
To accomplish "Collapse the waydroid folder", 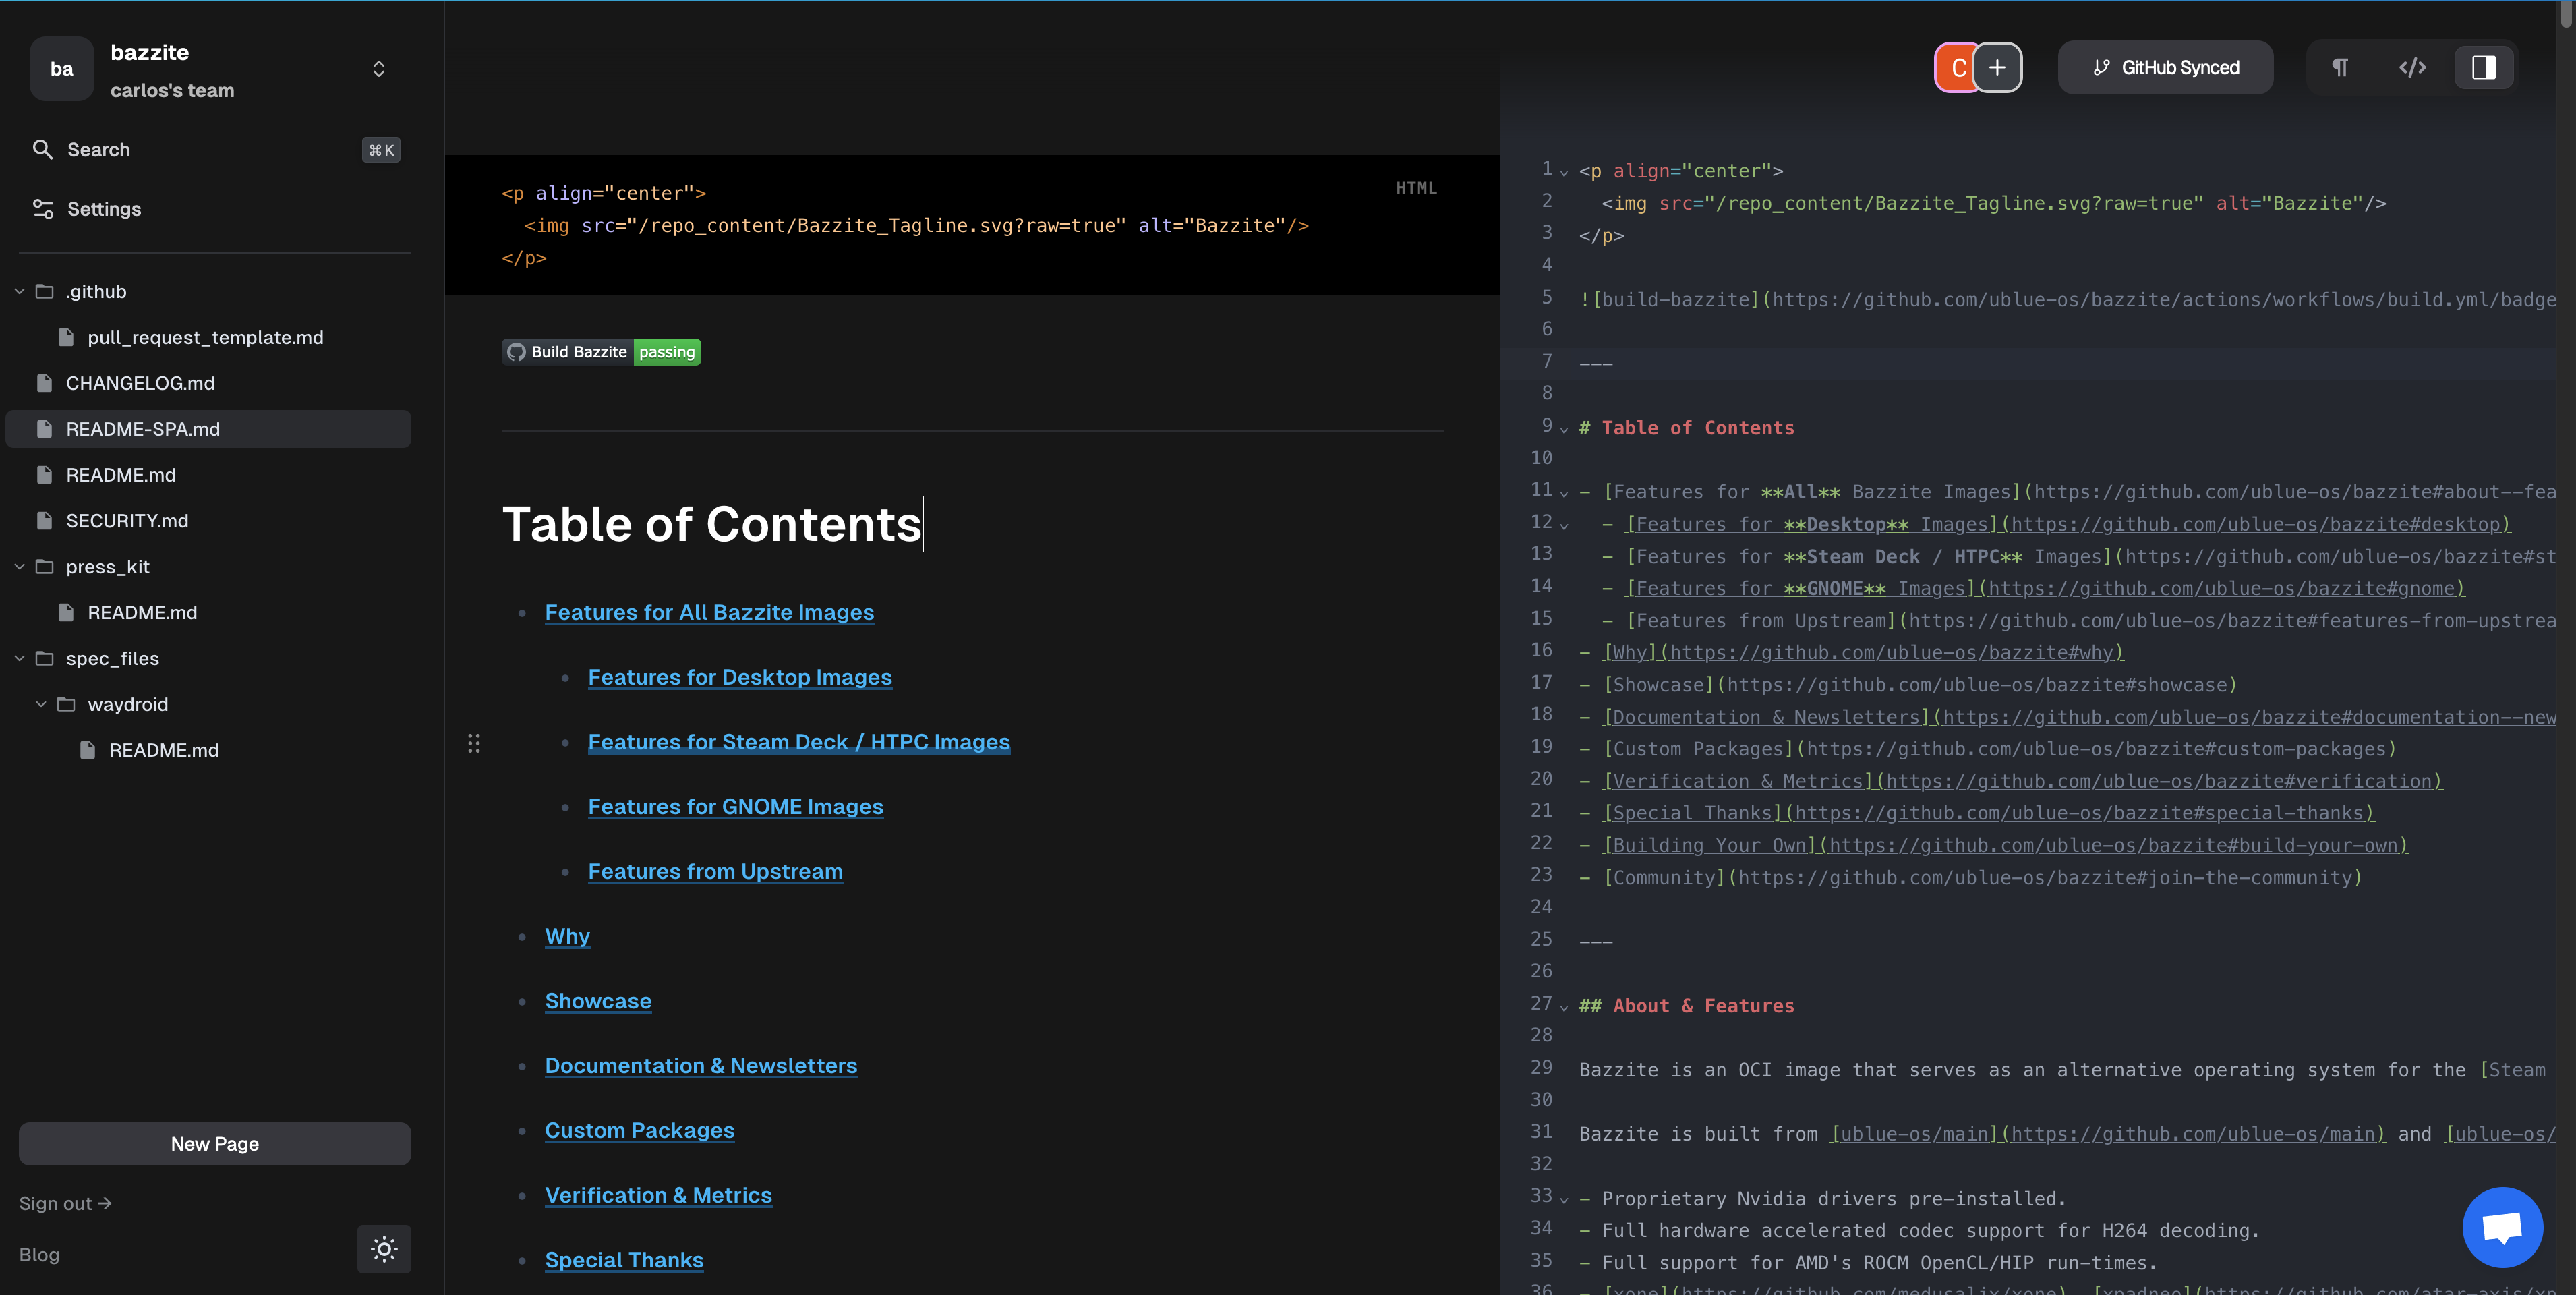I will coord(41,704).
